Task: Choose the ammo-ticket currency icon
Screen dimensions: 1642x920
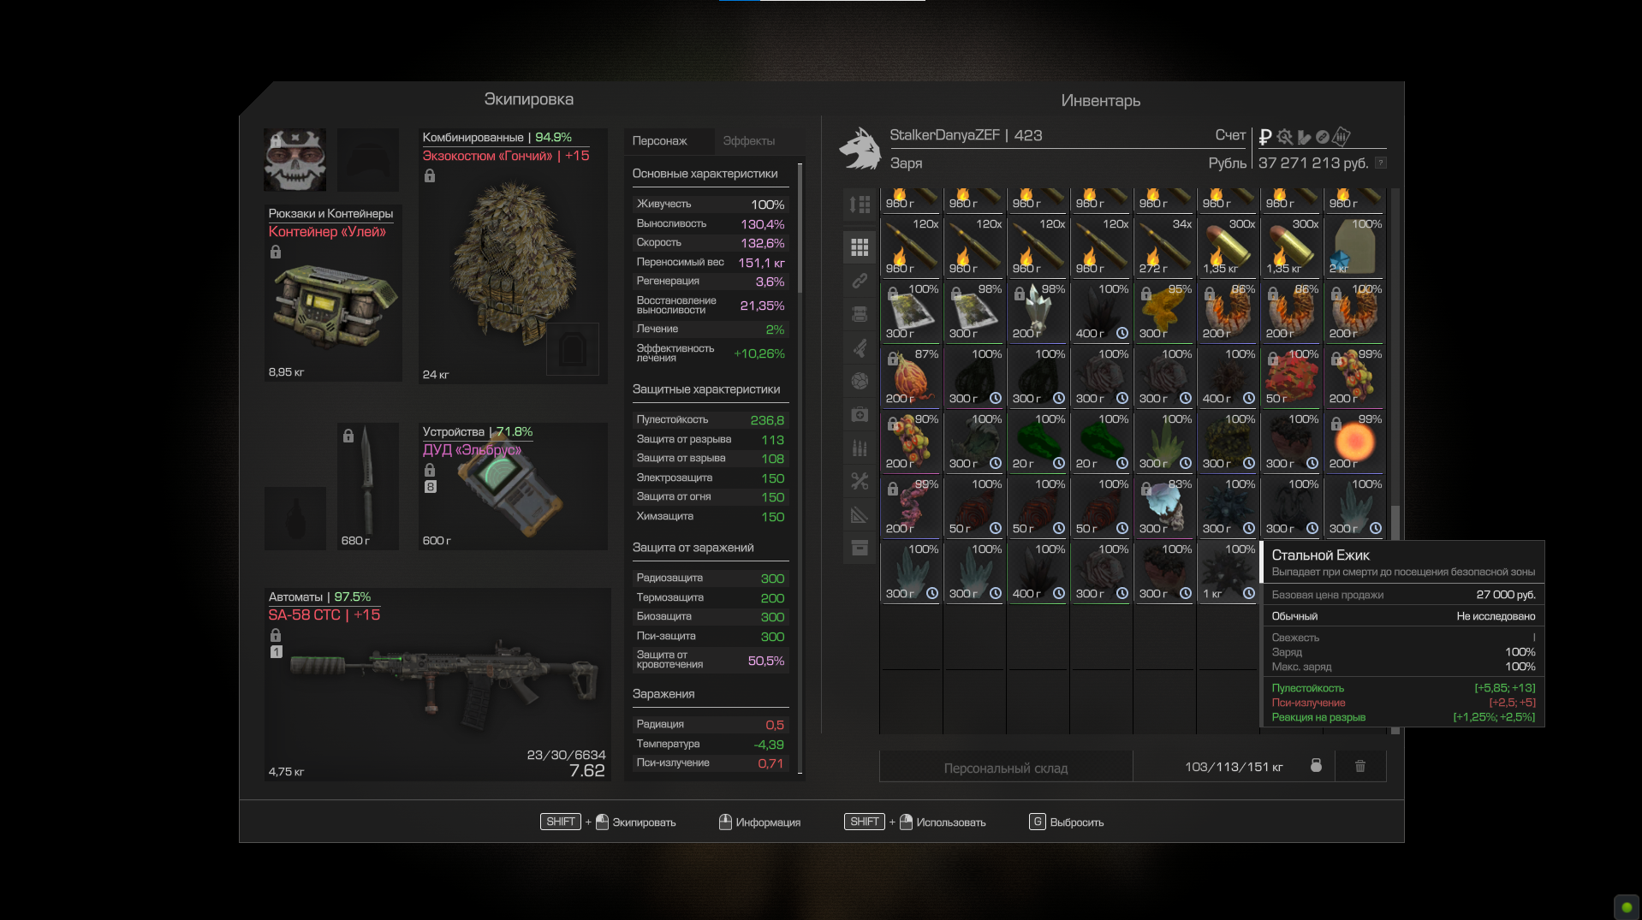Action: pyautogui.click(x=1342, y=136)
